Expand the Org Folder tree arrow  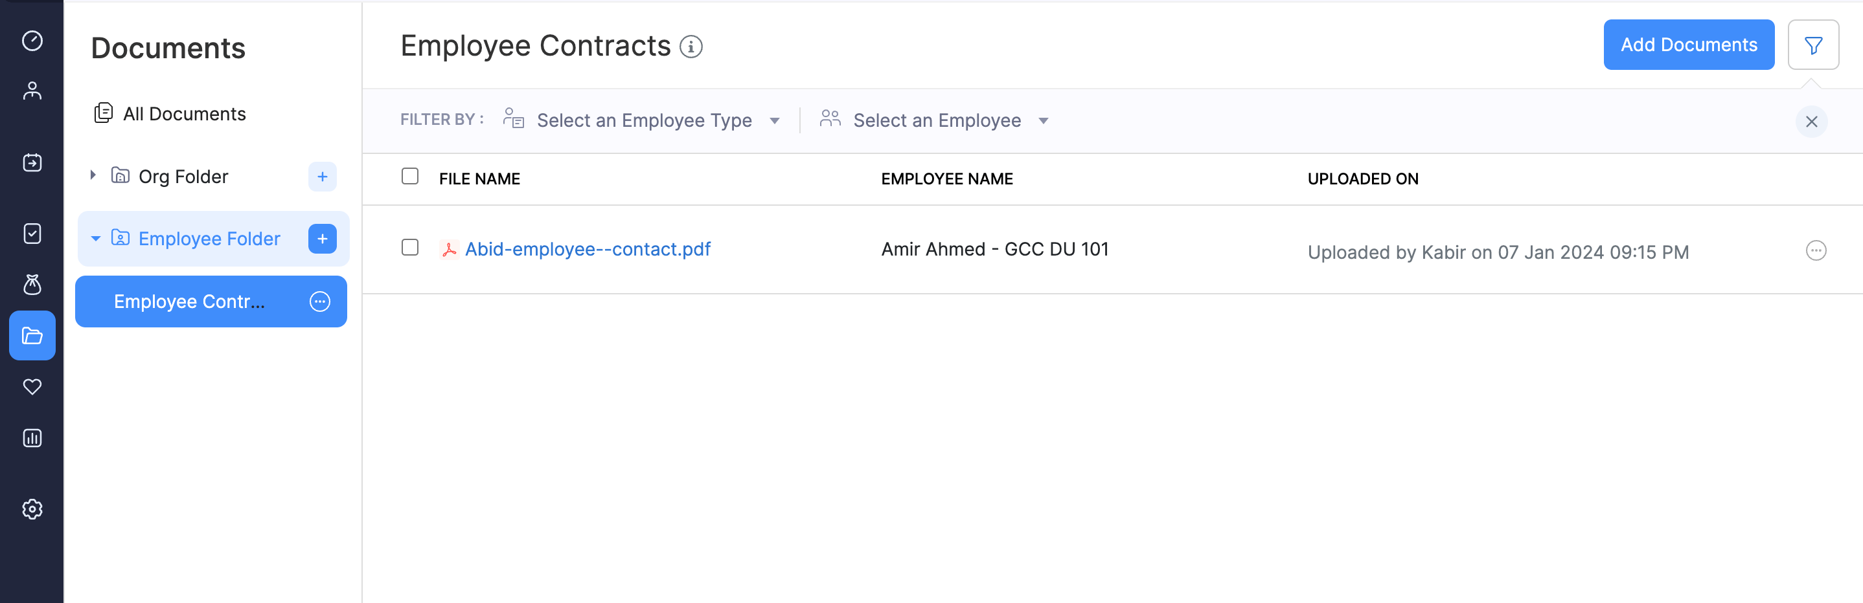pyautogui.click(x=93, y=175)
